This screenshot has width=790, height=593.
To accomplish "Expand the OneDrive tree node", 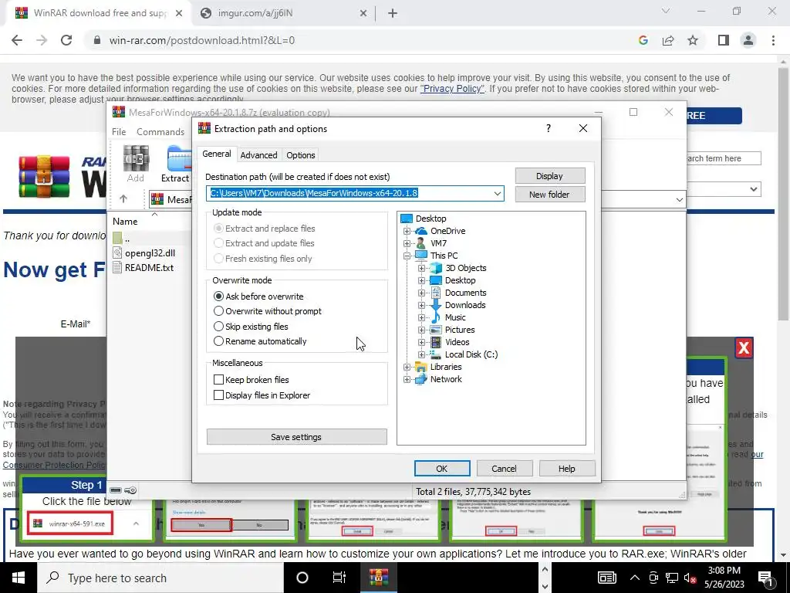I will [407, 231].
